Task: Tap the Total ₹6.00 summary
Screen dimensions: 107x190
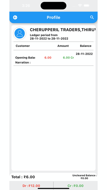Action: point(23,177)
